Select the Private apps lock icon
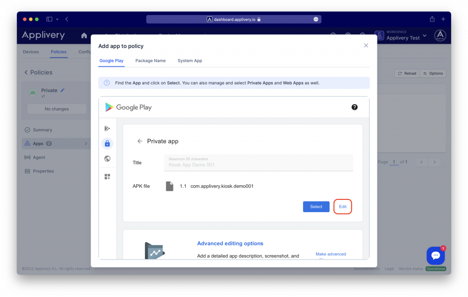Image resolution: width=468 pixels, height=297 pixels. click(x=107, y=144)
